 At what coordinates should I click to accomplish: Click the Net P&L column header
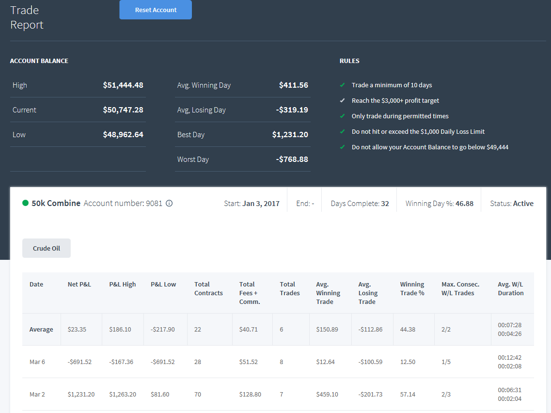pos(79,285)
